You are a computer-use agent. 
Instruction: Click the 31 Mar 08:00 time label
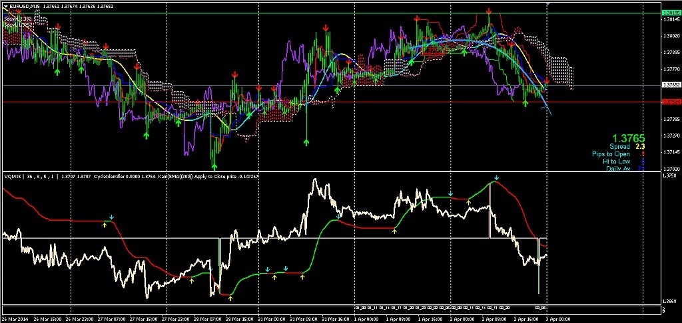point(304,319)
